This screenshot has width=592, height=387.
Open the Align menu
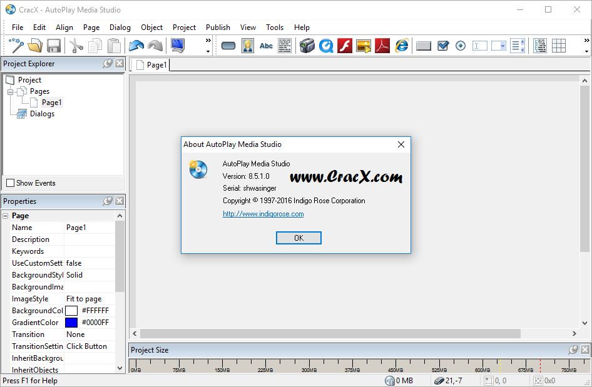click(x=64, y=28)
